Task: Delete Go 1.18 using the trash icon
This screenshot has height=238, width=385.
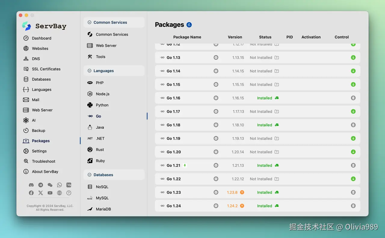Action: [353, 125]
